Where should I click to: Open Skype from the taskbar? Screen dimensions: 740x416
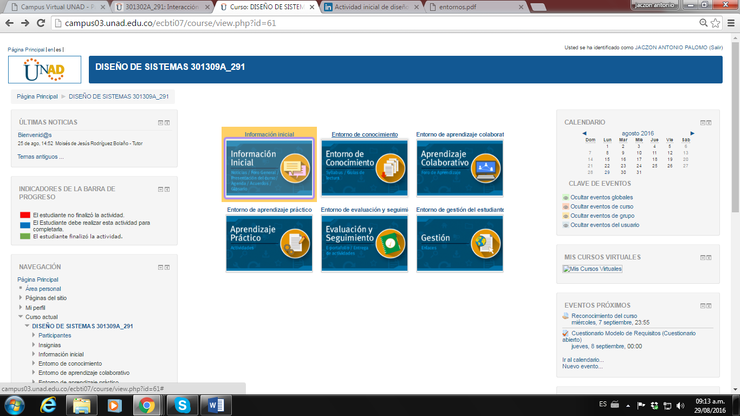[183, 405]
